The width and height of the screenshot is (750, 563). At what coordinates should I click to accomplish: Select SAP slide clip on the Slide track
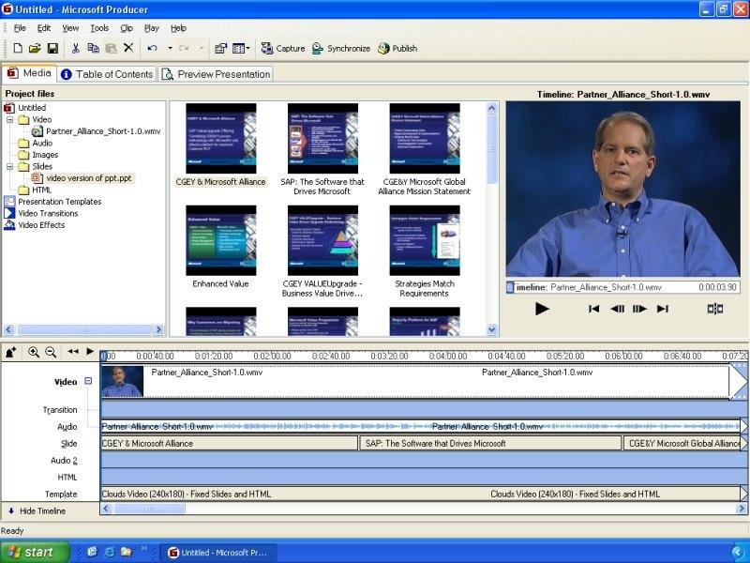[x=490, y=443]
